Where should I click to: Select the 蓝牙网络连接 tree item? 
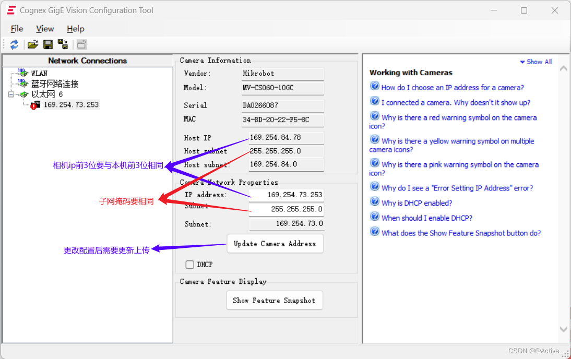tap(55, 83)
